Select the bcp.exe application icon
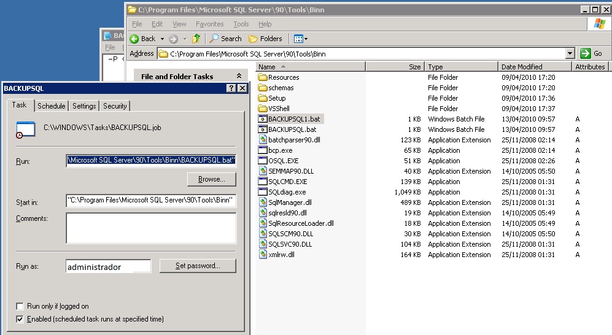Viewport: 612px width, 335px height. [263, 150]
